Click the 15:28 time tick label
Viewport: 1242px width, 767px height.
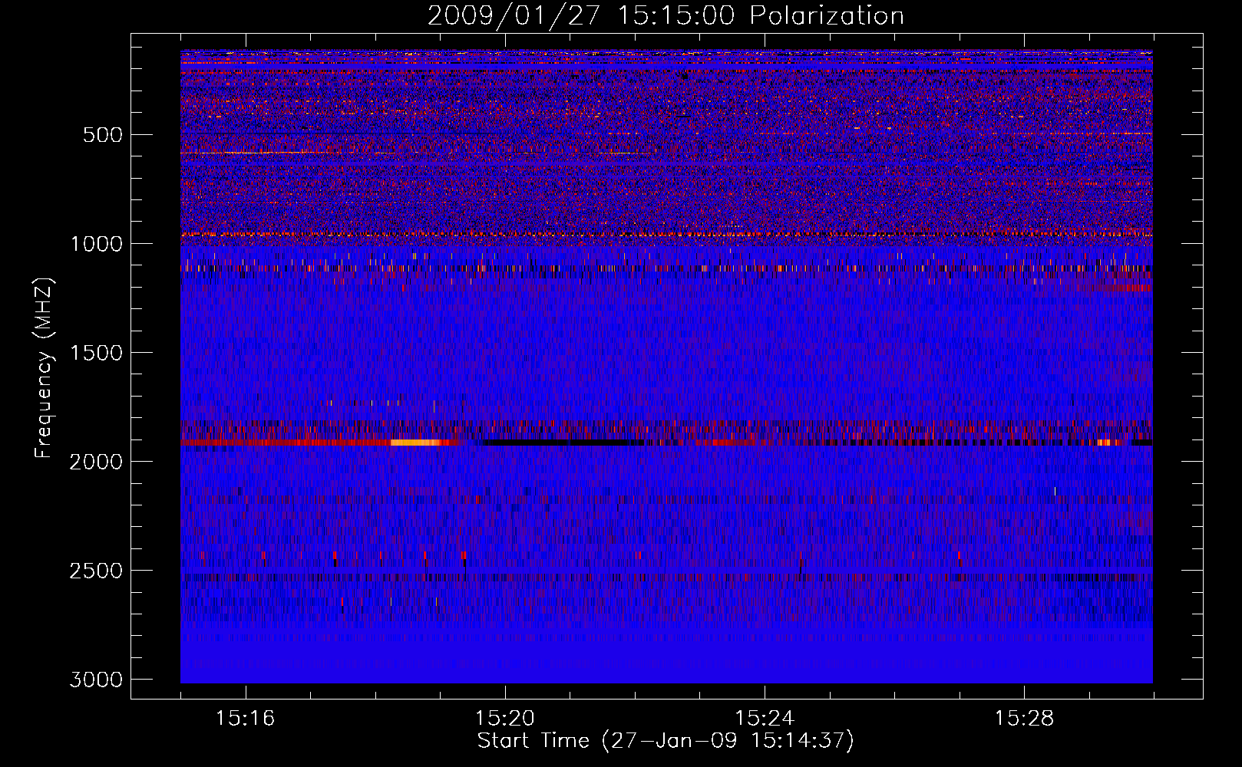coord(1024,718)
